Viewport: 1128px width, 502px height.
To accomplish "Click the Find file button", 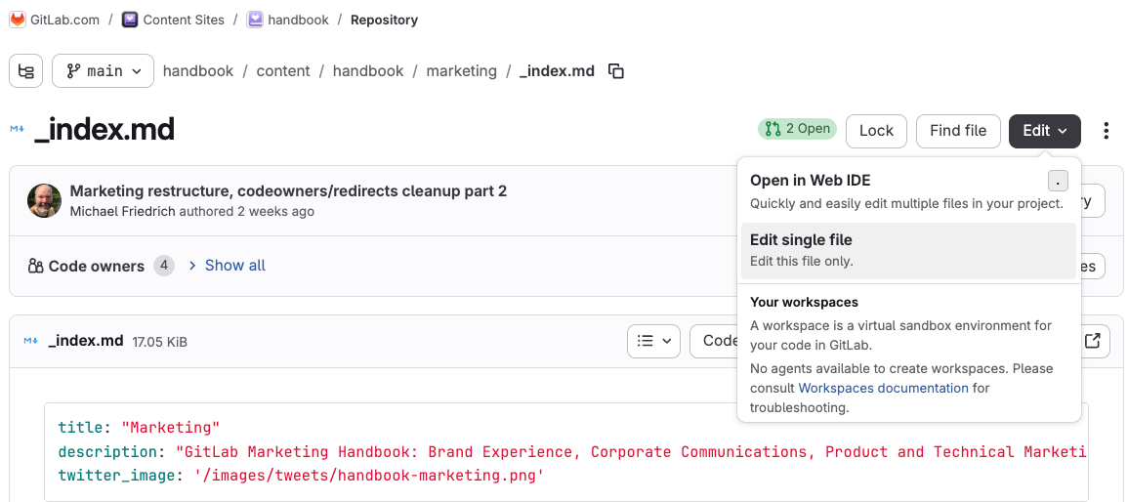I will tap(957, 131).
